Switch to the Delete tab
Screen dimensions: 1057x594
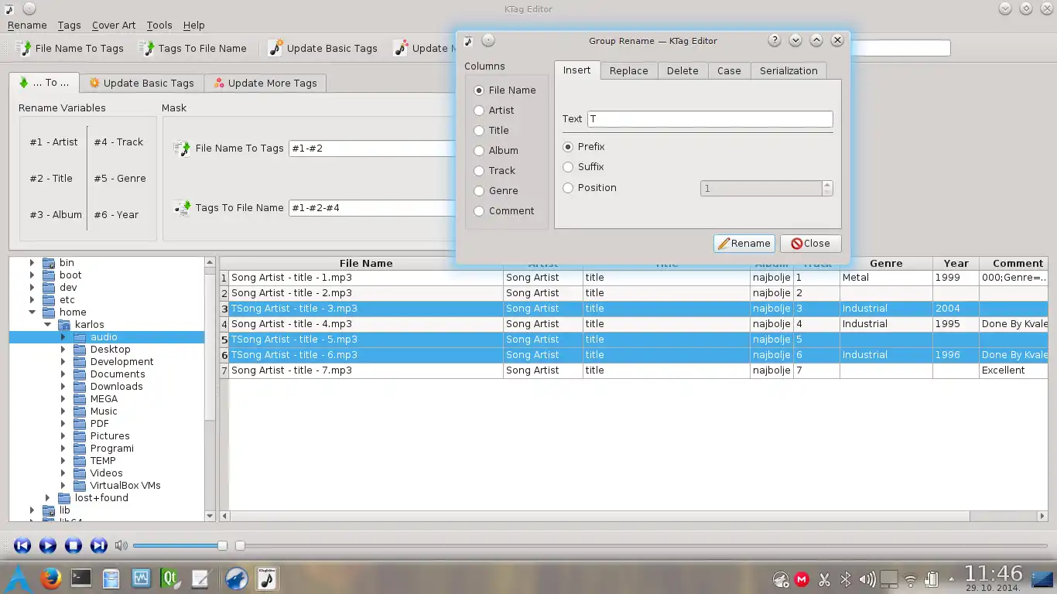coord(682,70)
